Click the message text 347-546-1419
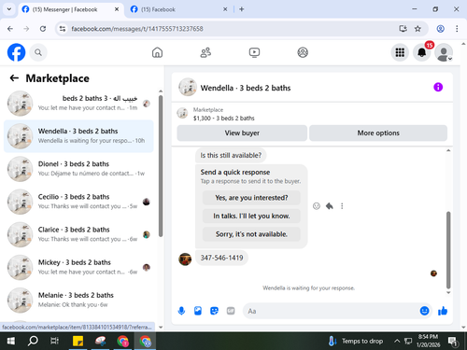Viewport: 467px width, 350px height. [x=221, y=258]
